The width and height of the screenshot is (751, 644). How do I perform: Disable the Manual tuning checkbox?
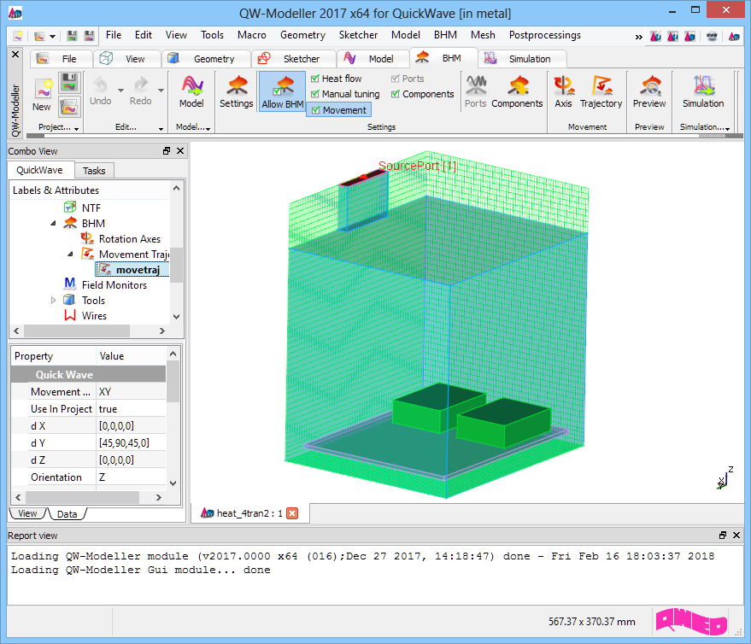pyautogui.click(x=315, y=94)
